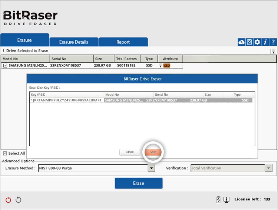The image size is (278, 210).
Task: Click the Attribute column header
Action: [170, 59]
